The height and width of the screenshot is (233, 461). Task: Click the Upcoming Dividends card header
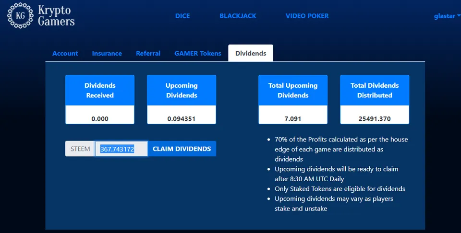click(182, 90)
